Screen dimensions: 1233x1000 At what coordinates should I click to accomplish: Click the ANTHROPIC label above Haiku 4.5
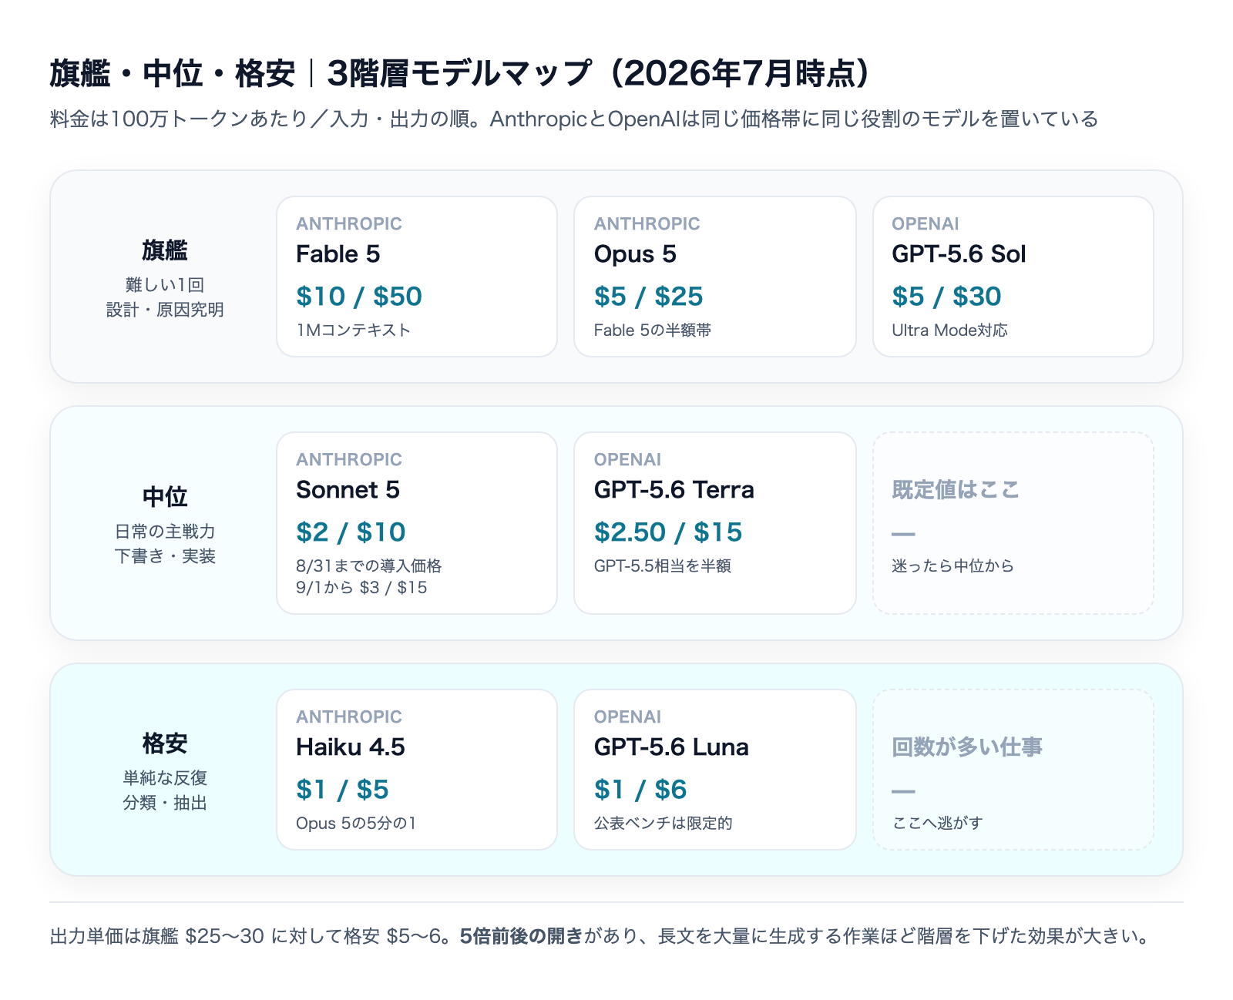[x=349, y=716]
